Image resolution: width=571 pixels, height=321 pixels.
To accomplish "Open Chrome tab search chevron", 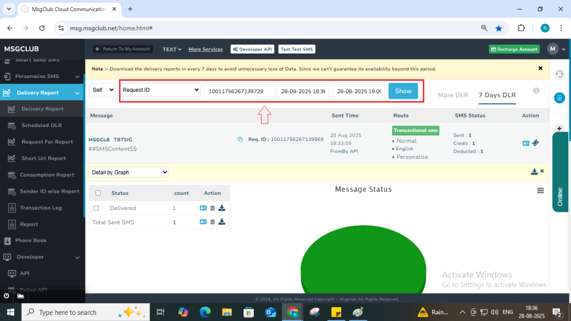I will click(9, 9).
